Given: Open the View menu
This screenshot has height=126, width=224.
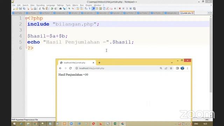Looking at the screenshot, I should click(32, 5).
